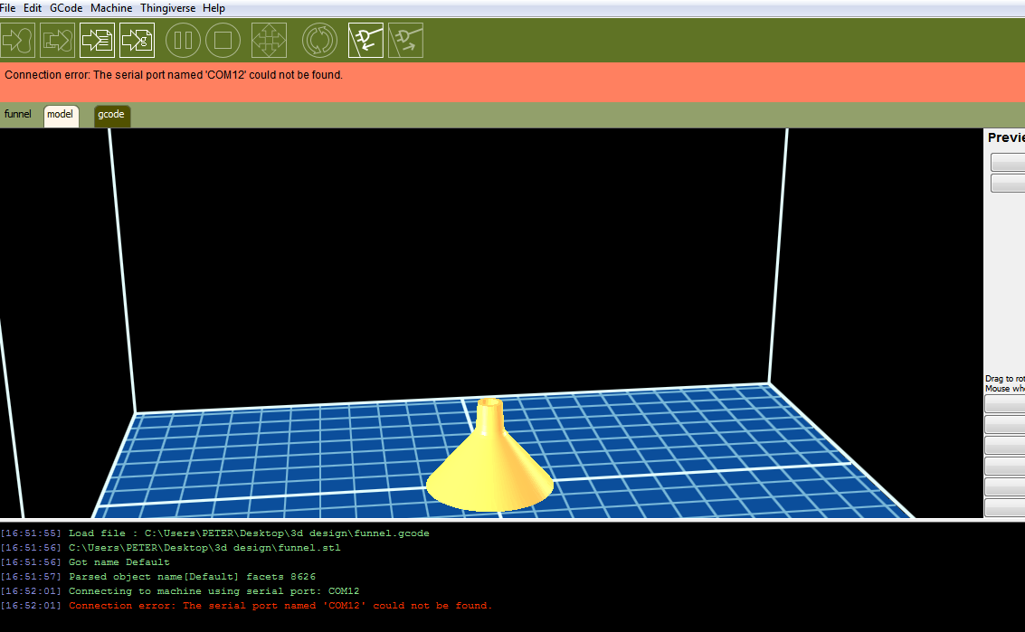Image resolution: width=1025 pixels, height=632 pixels.
Task: Click the Build from SD card icon
Action: [x=58, y=41]
